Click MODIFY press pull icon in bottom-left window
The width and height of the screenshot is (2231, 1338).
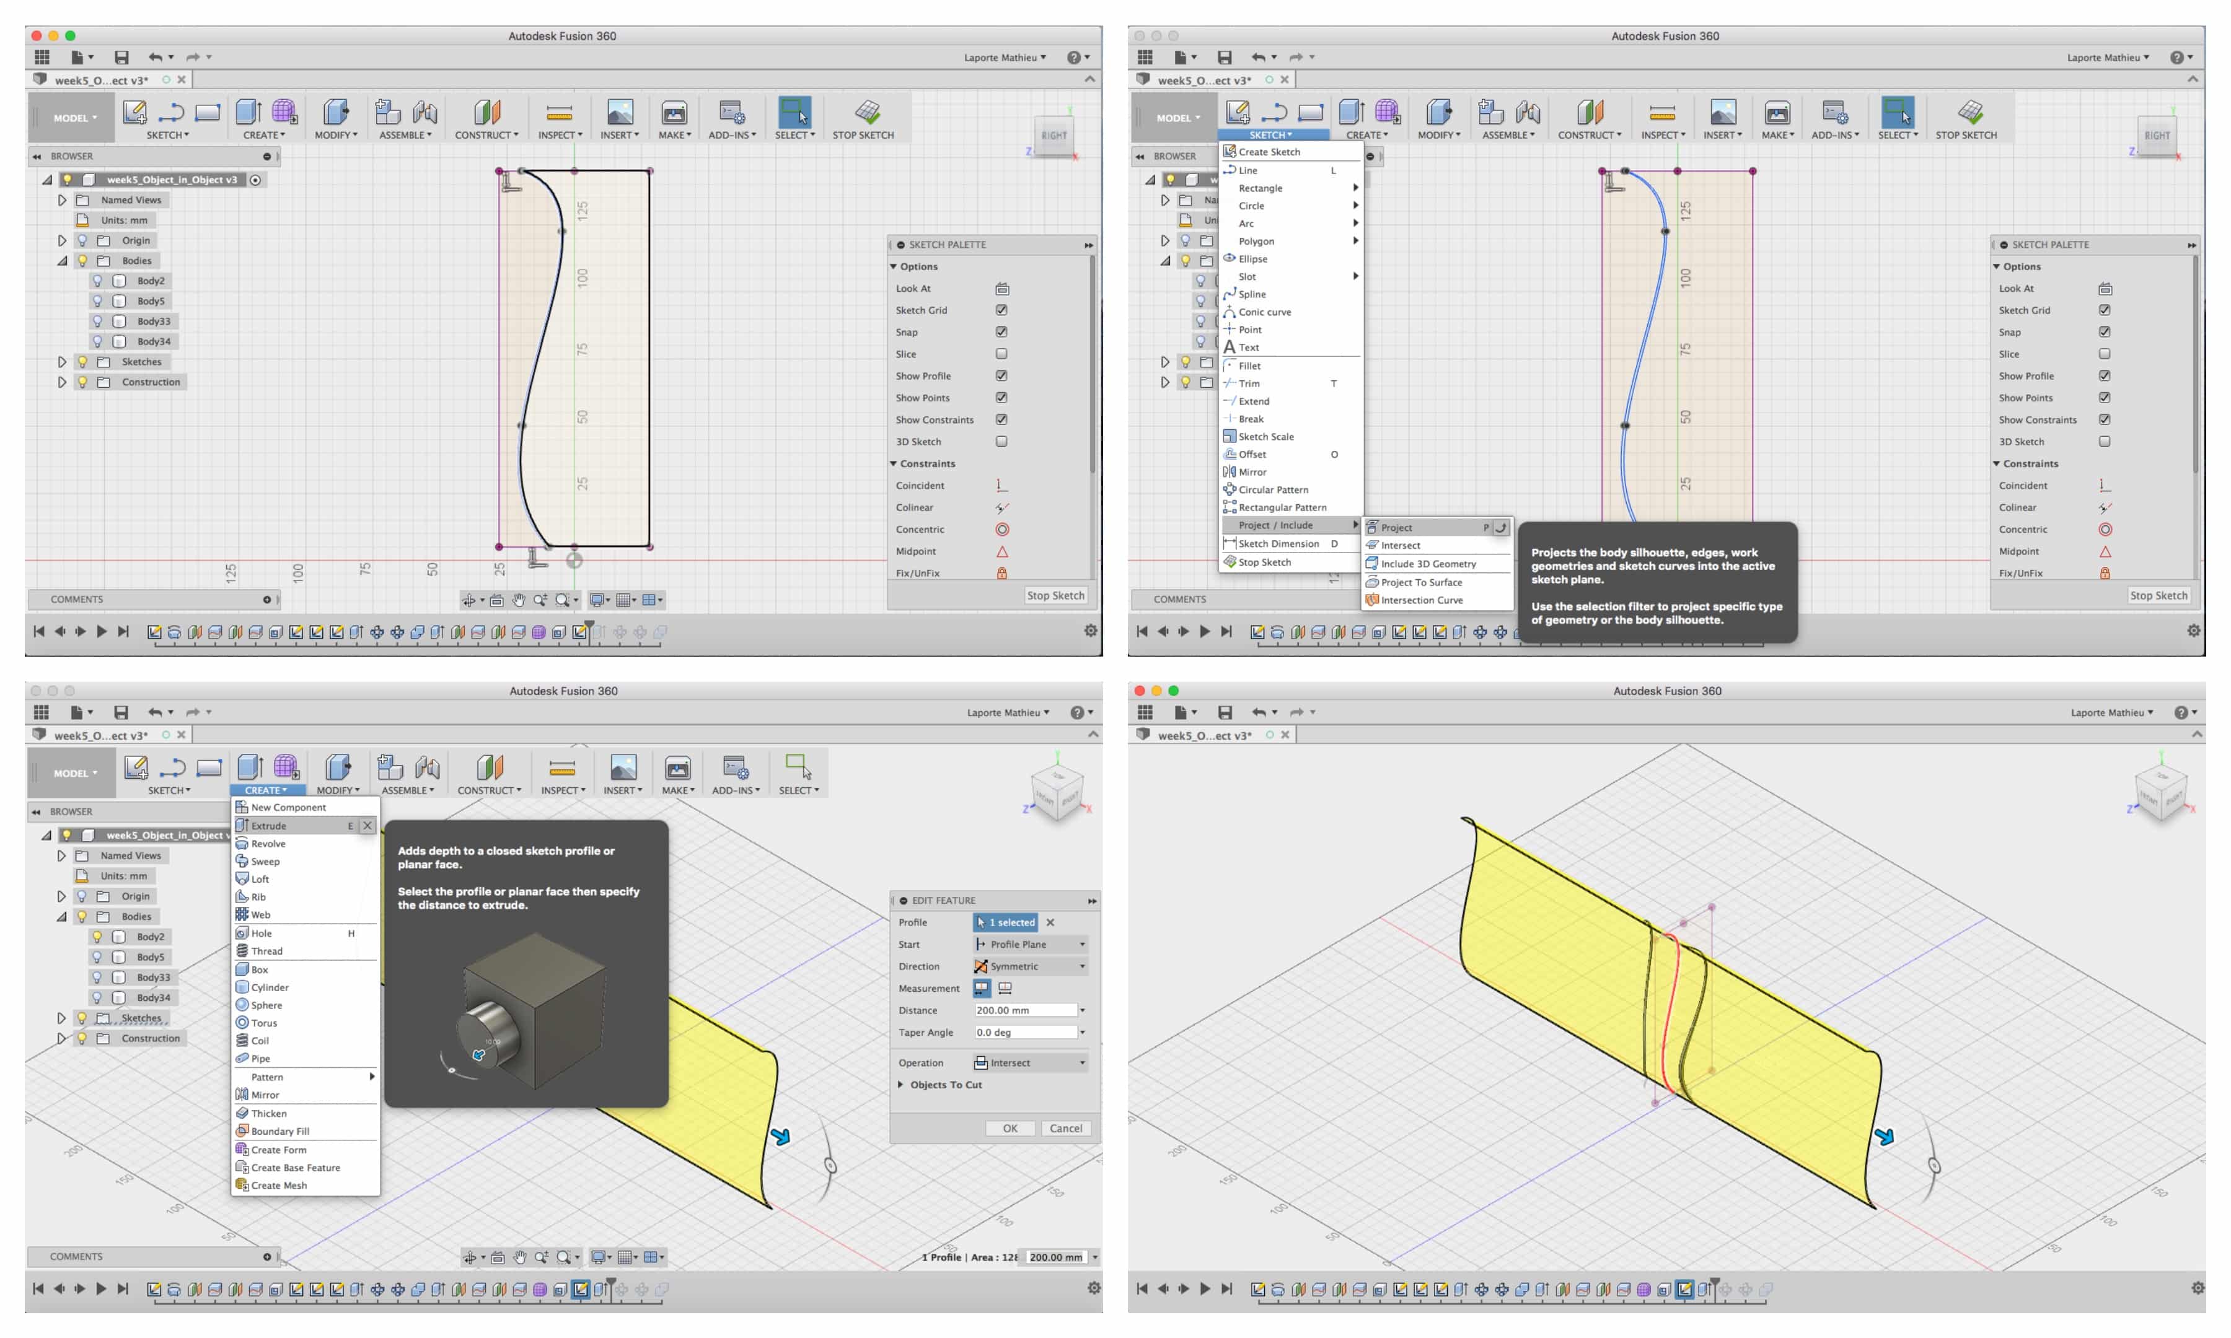point(337,767)
